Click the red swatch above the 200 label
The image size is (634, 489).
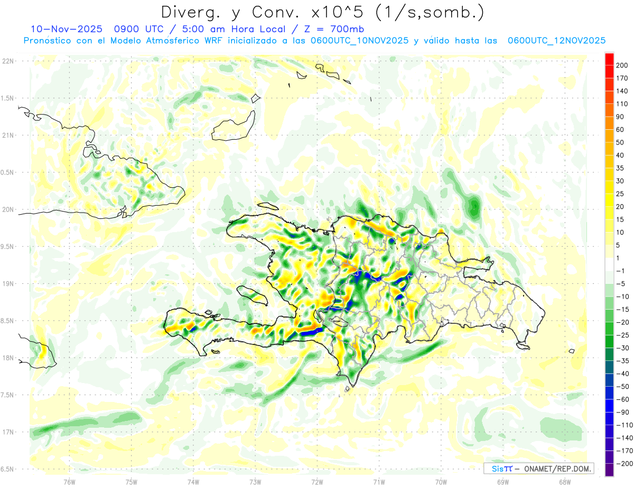(x=609, y=59)
